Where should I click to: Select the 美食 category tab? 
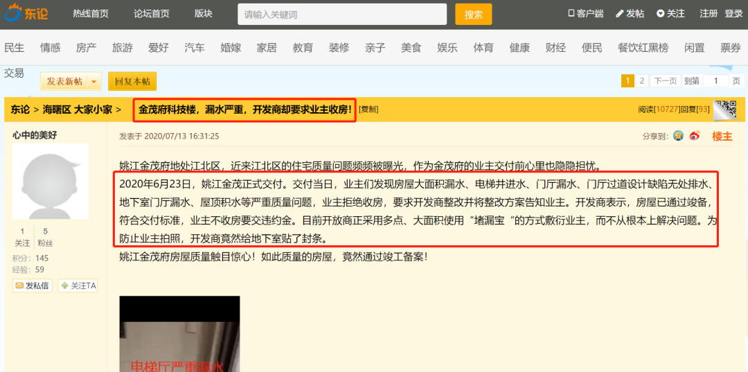point(411,48)
